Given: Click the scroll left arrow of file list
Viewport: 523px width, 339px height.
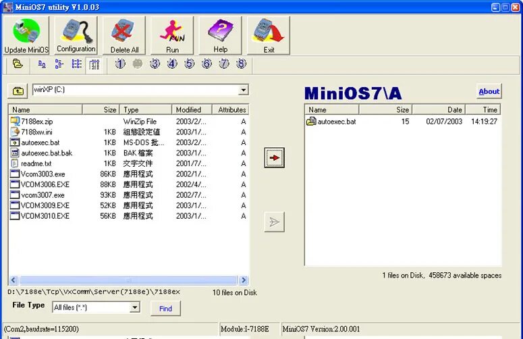Looking at the screenshot, I should [x=13, y=280].
